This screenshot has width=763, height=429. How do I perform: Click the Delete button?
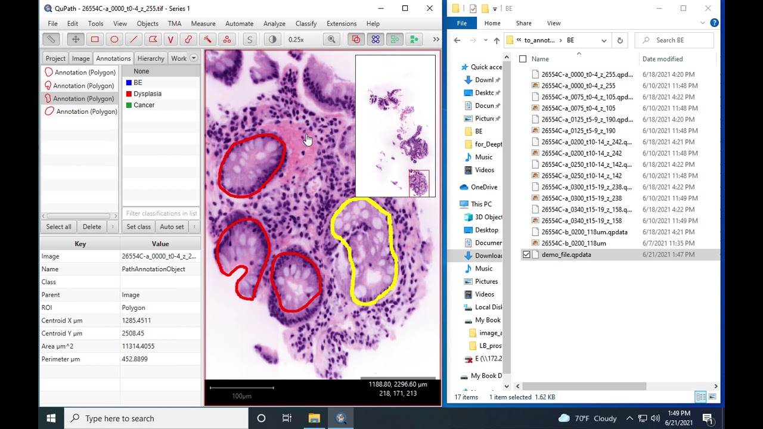click(92, 226)
